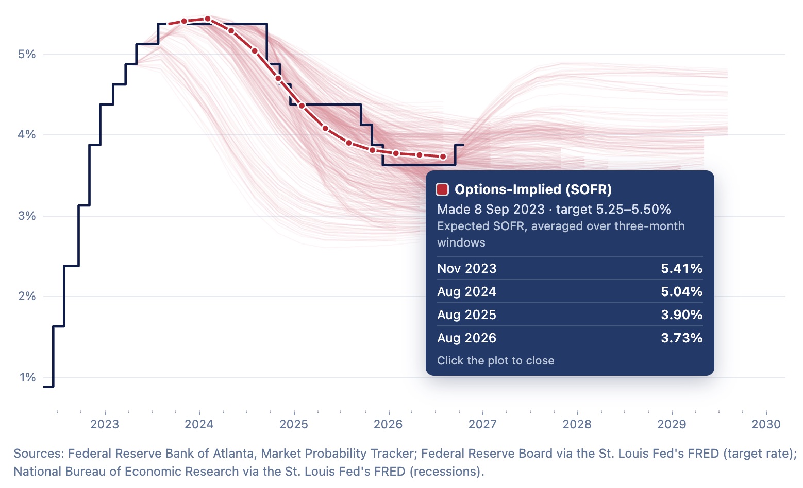803x488 pixels.
Task: Click the last red data point at Aug 2026
Action: [443, 156]
